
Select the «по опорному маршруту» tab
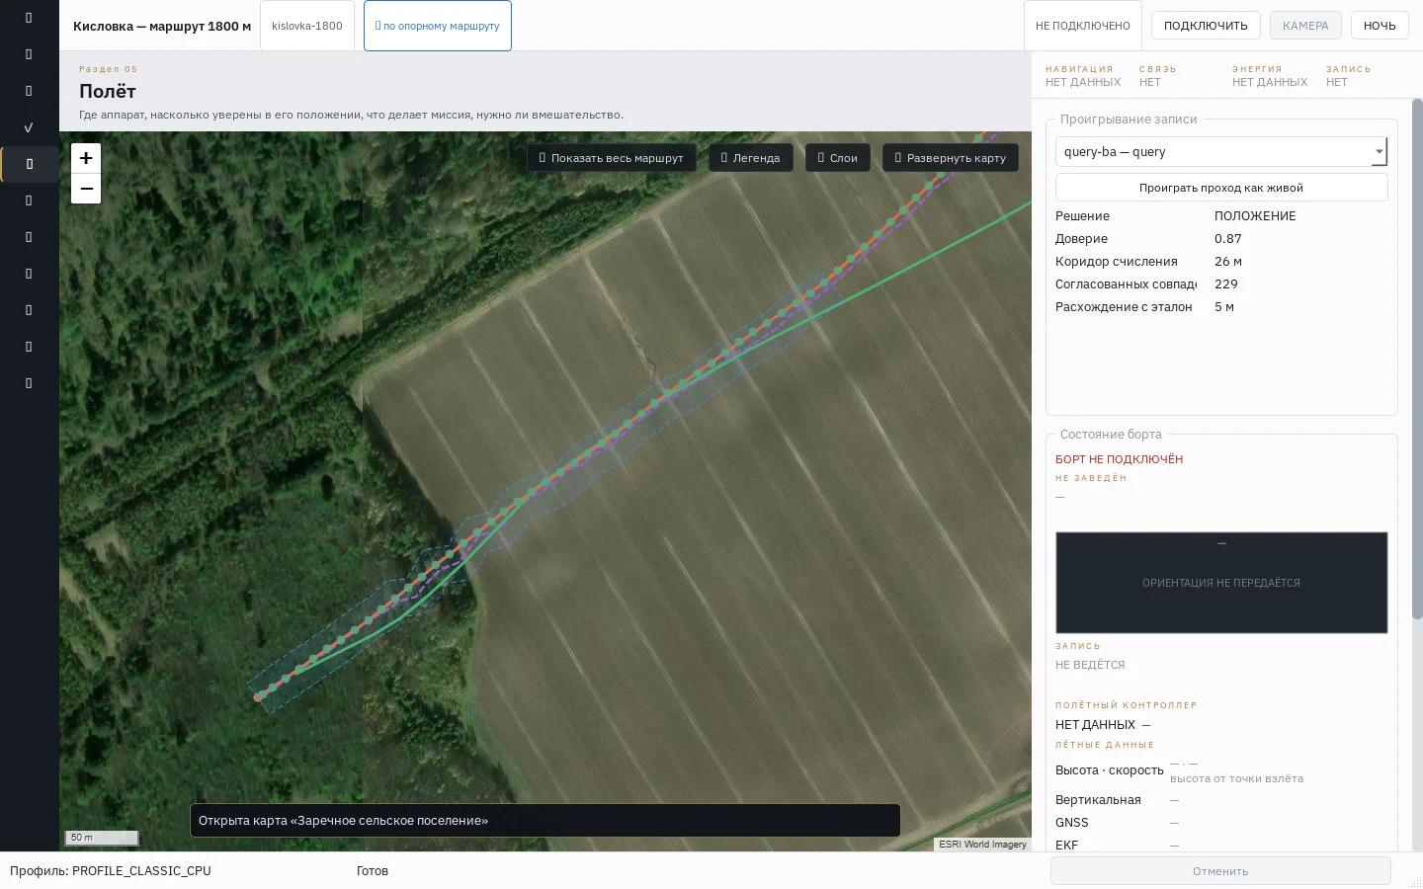pyautogui.click(x=438, y=26)
